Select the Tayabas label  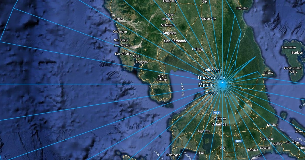(268, 139)
